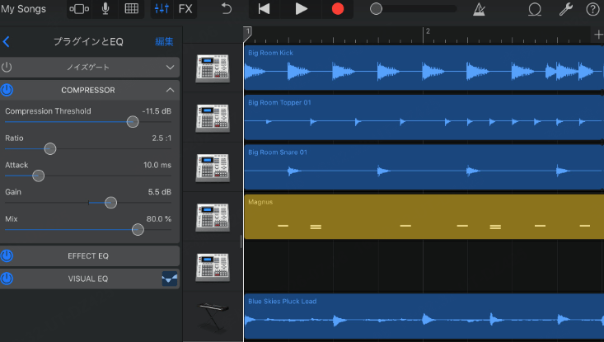Go back from the プラグインとEQ panel
Screen dimensions: 604x342
pos(6,41)
